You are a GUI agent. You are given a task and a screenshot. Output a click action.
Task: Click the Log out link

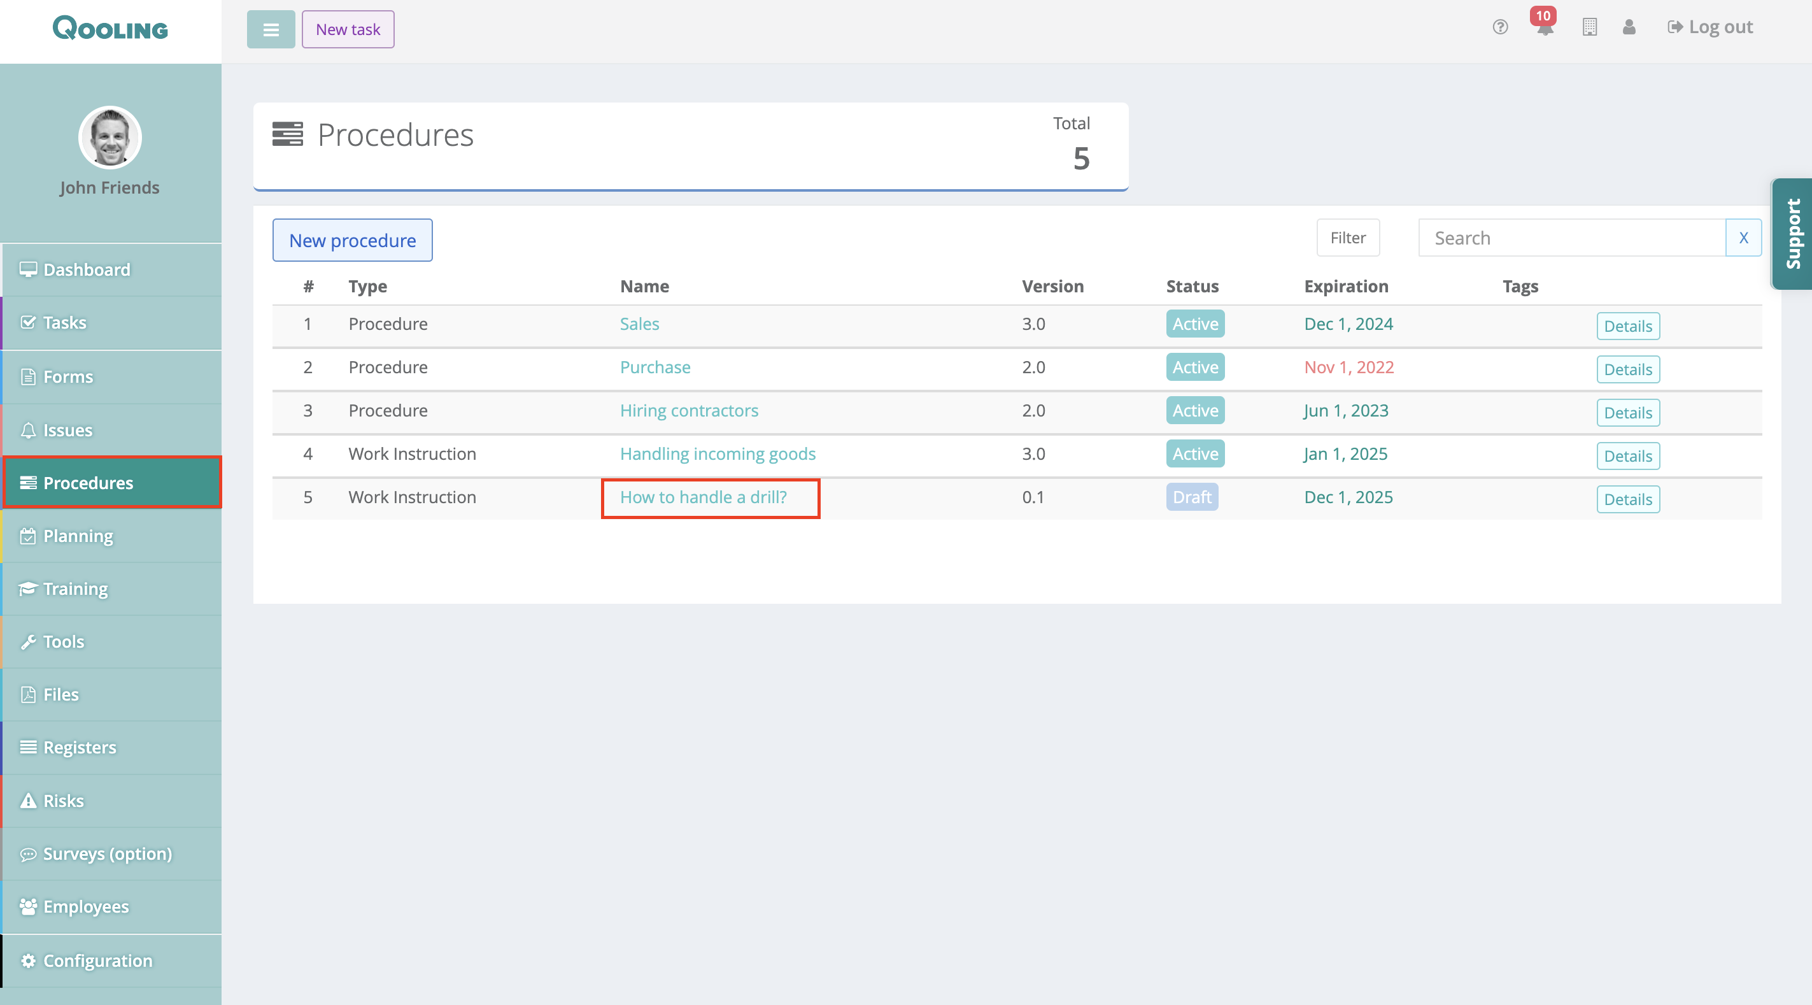click(1710, 27)
